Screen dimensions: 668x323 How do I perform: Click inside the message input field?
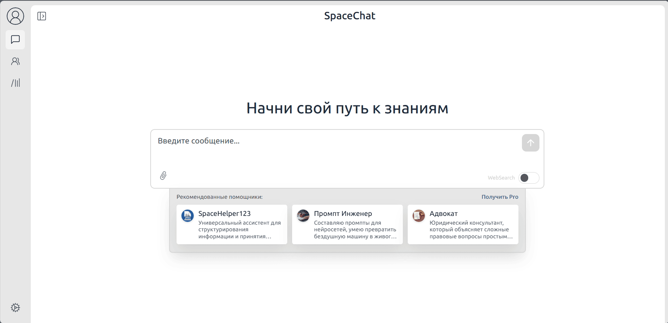pos(315,141)
